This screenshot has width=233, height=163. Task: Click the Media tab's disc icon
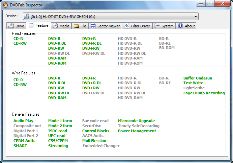click(55, 26)
